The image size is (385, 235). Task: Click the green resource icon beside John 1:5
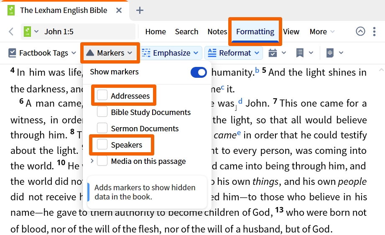(x=27, y=31)
